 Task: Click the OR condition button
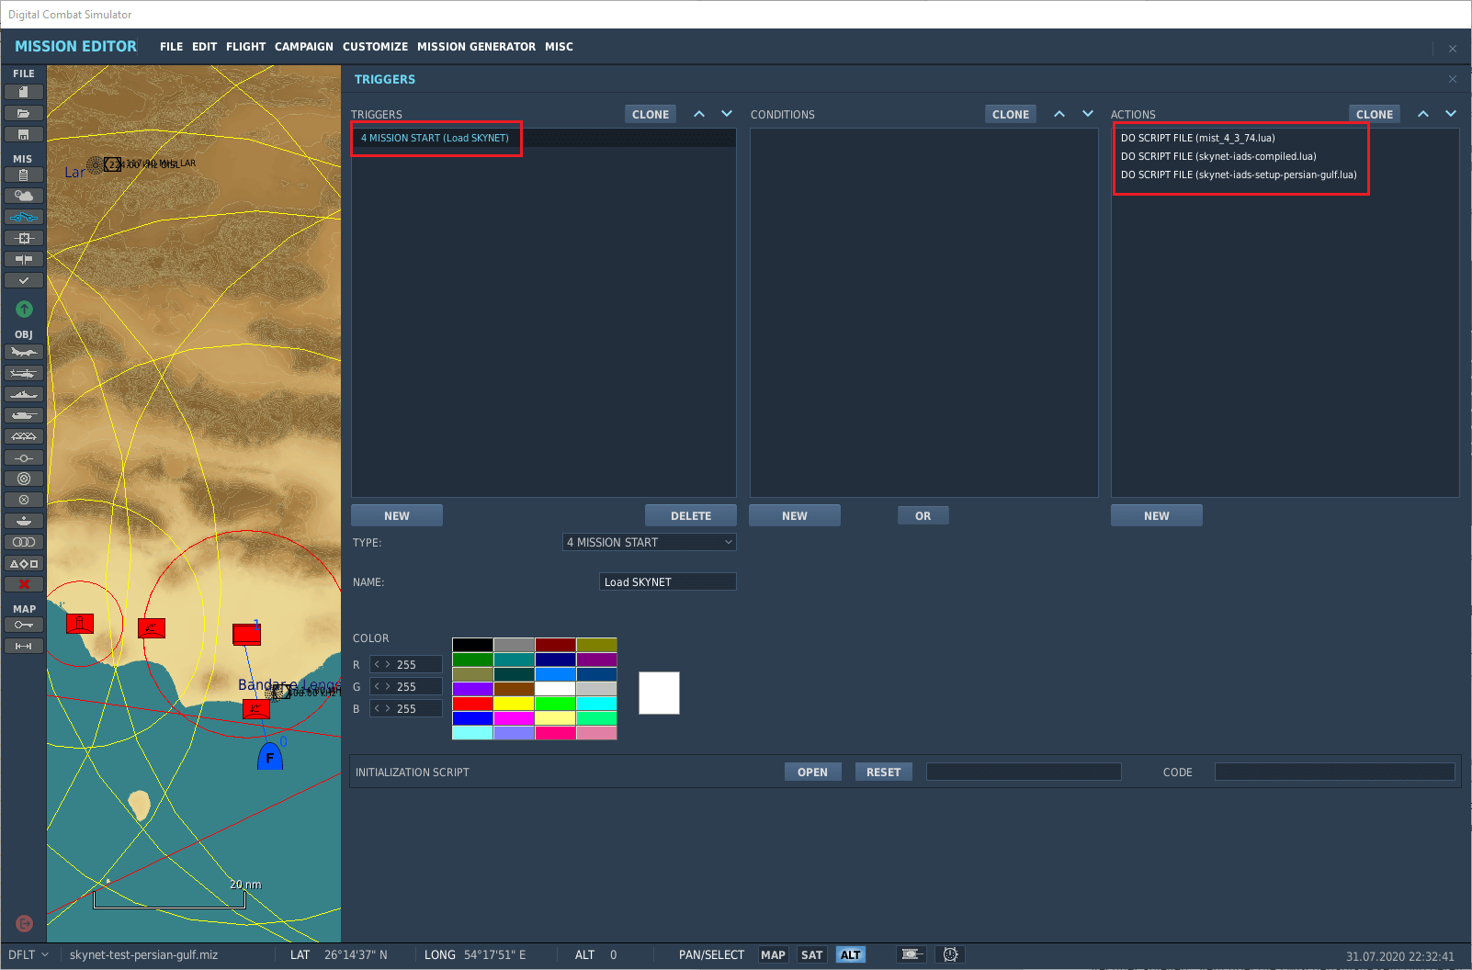click(923, 515)
